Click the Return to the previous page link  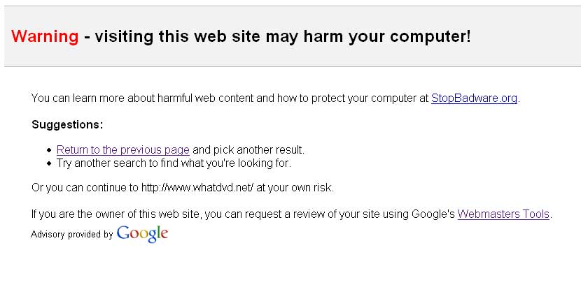point(122,150)
